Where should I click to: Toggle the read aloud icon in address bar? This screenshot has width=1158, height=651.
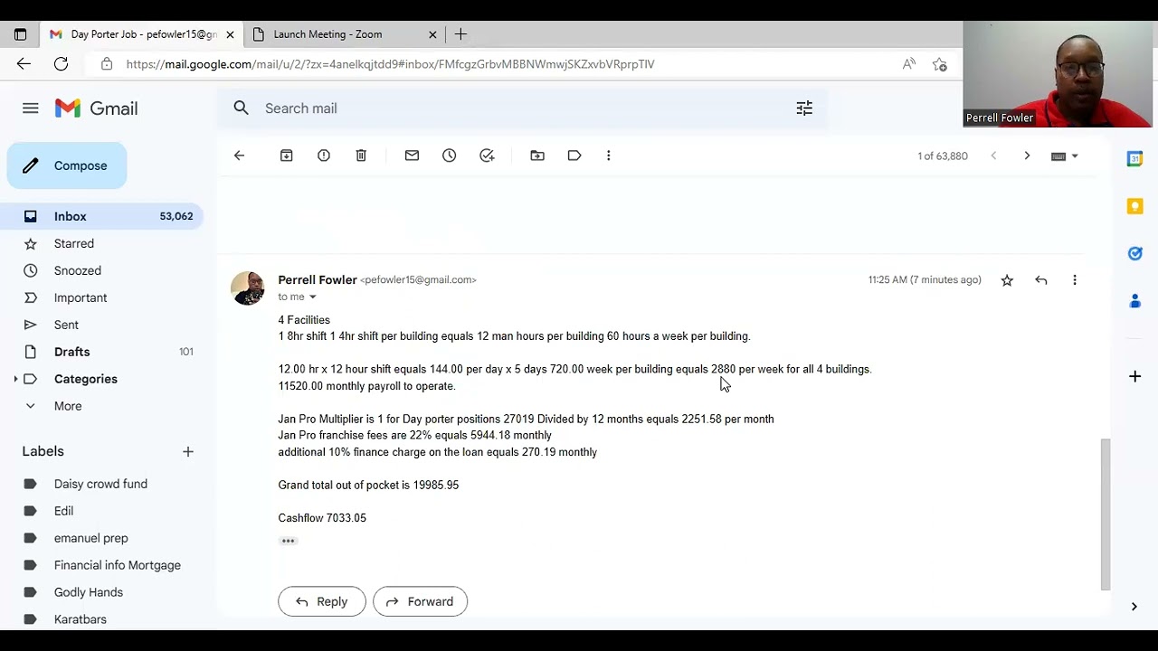tap(908, 64)
